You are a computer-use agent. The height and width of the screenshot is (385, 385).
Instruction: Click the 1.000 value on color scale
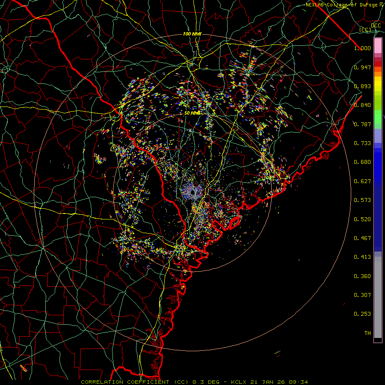(x=362, y=48)
